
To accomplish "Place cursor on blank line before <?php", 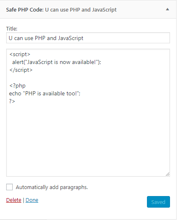I will pos(88,78).
